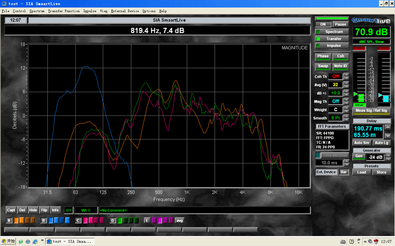Click the SmaartLive logo
Image resolution: width=395 pixels, height=246 pixels.
[x=371, y=20]
